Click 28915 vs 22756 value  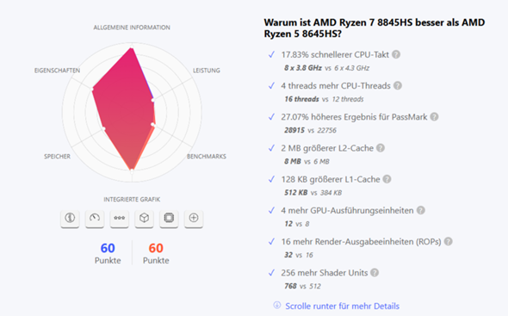[310, 130]
